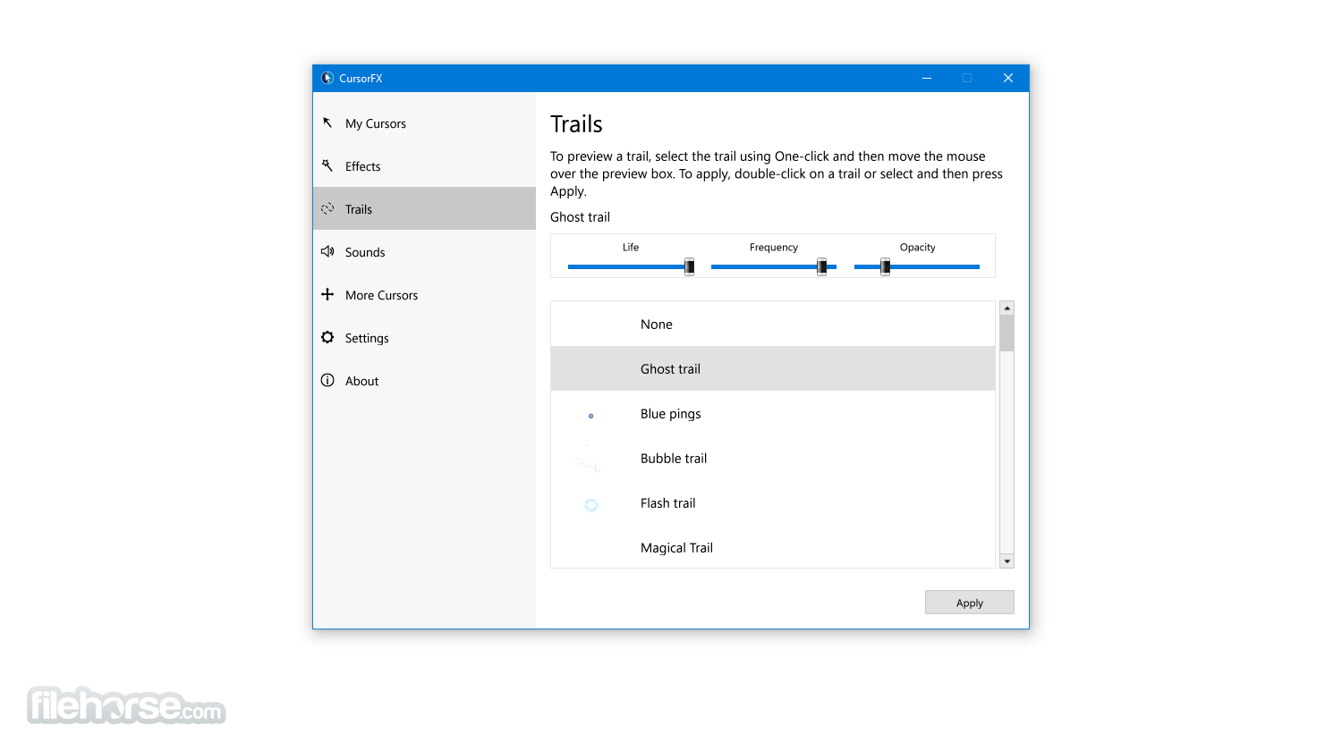Click the Blue pings preview dot
1342x751 pixels.
point(590,416)
